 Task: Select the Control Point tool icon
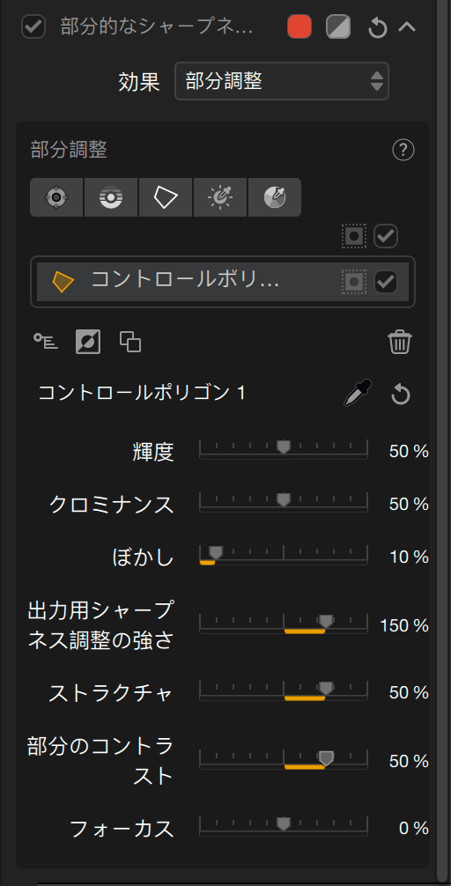[x=56, y=198]
